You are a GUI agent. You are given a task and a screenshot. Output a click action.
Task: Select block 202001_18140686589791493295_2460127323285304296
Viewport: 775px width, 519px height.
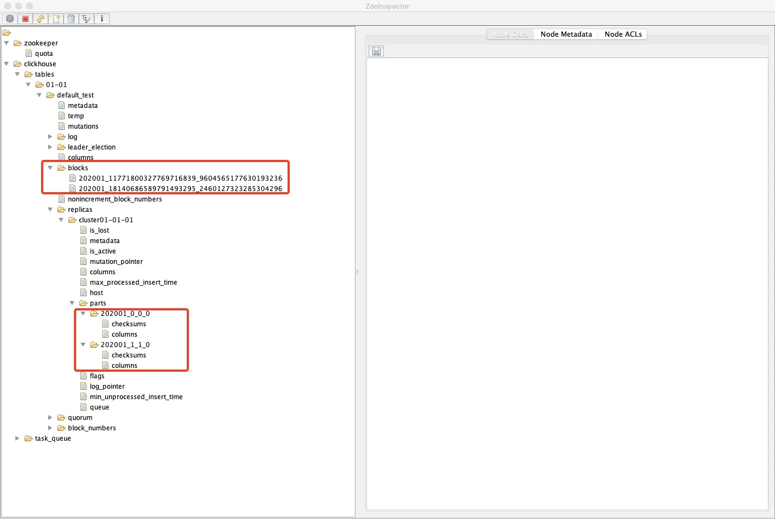coord(181,189)
